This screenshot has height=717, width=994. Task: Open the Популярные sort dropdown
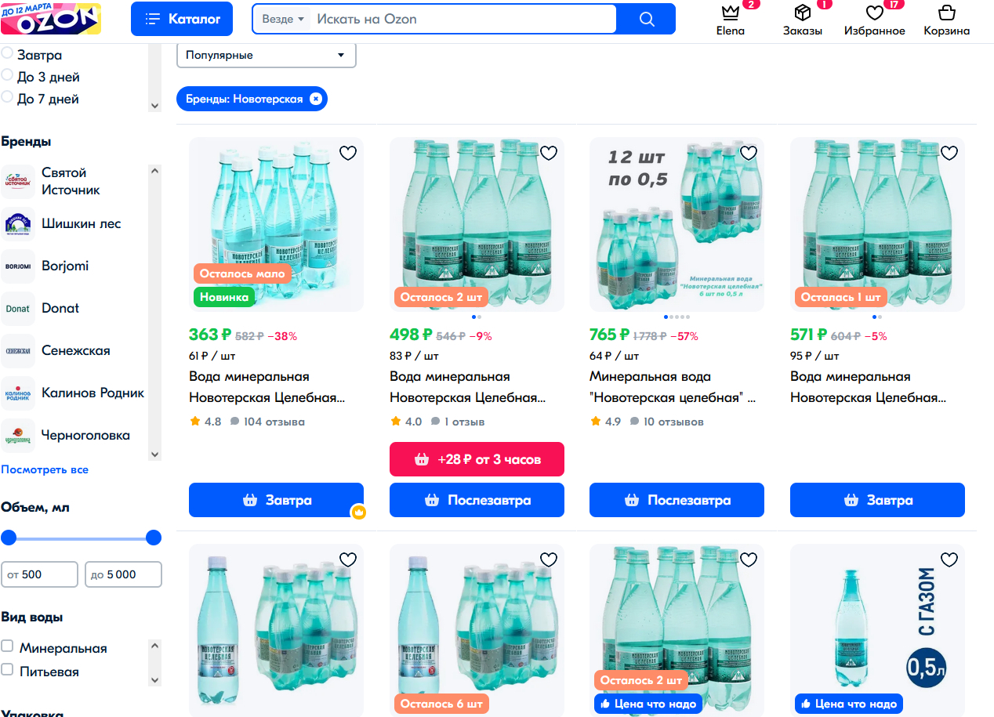click(266, 56)
